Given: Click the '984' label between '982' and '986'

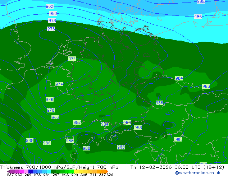Looking at the screenshot, I should coord(105,124).
